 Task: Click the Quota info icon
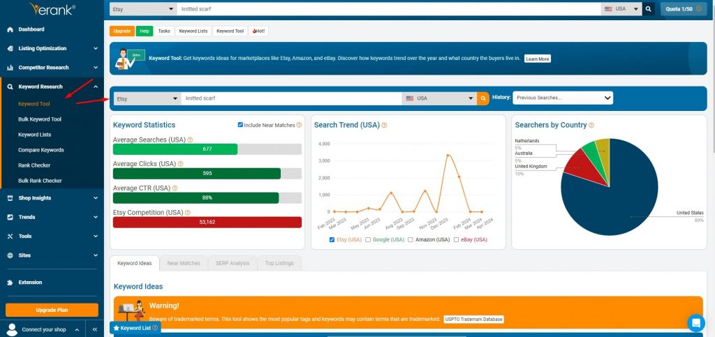pyautogui.click(x=698, y=8)
